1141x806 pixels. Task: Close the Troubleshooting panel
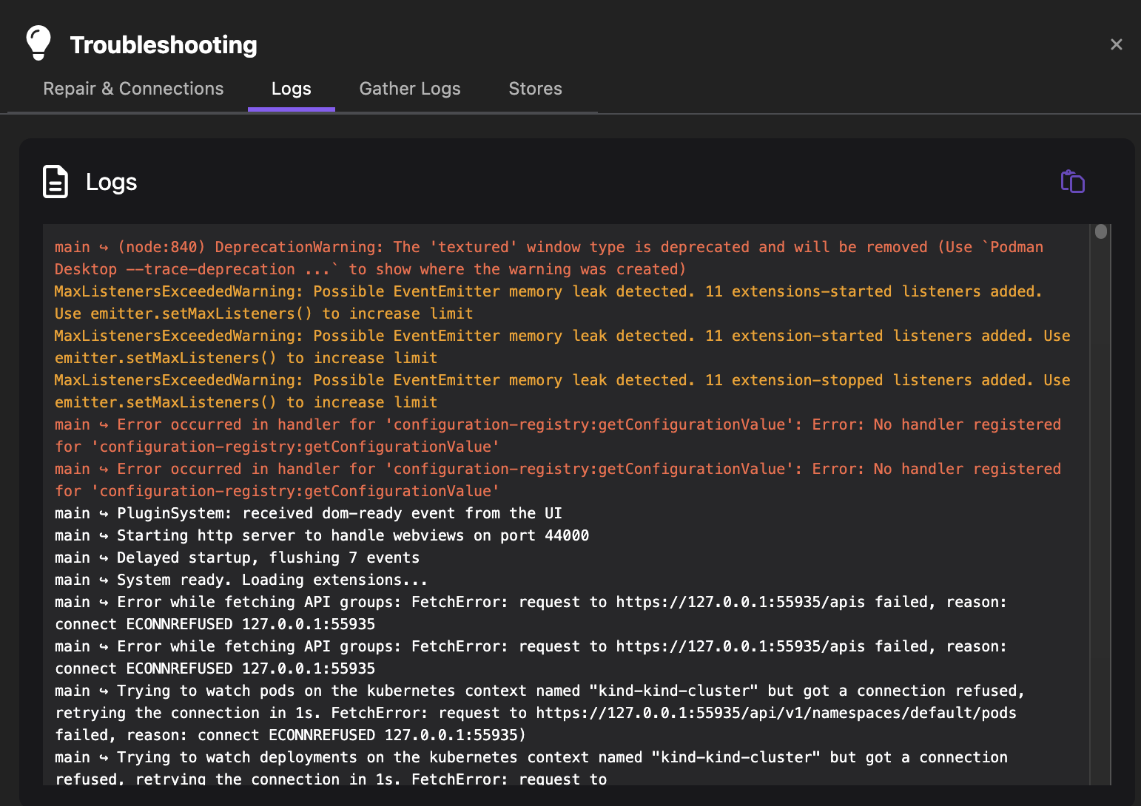1116,44
